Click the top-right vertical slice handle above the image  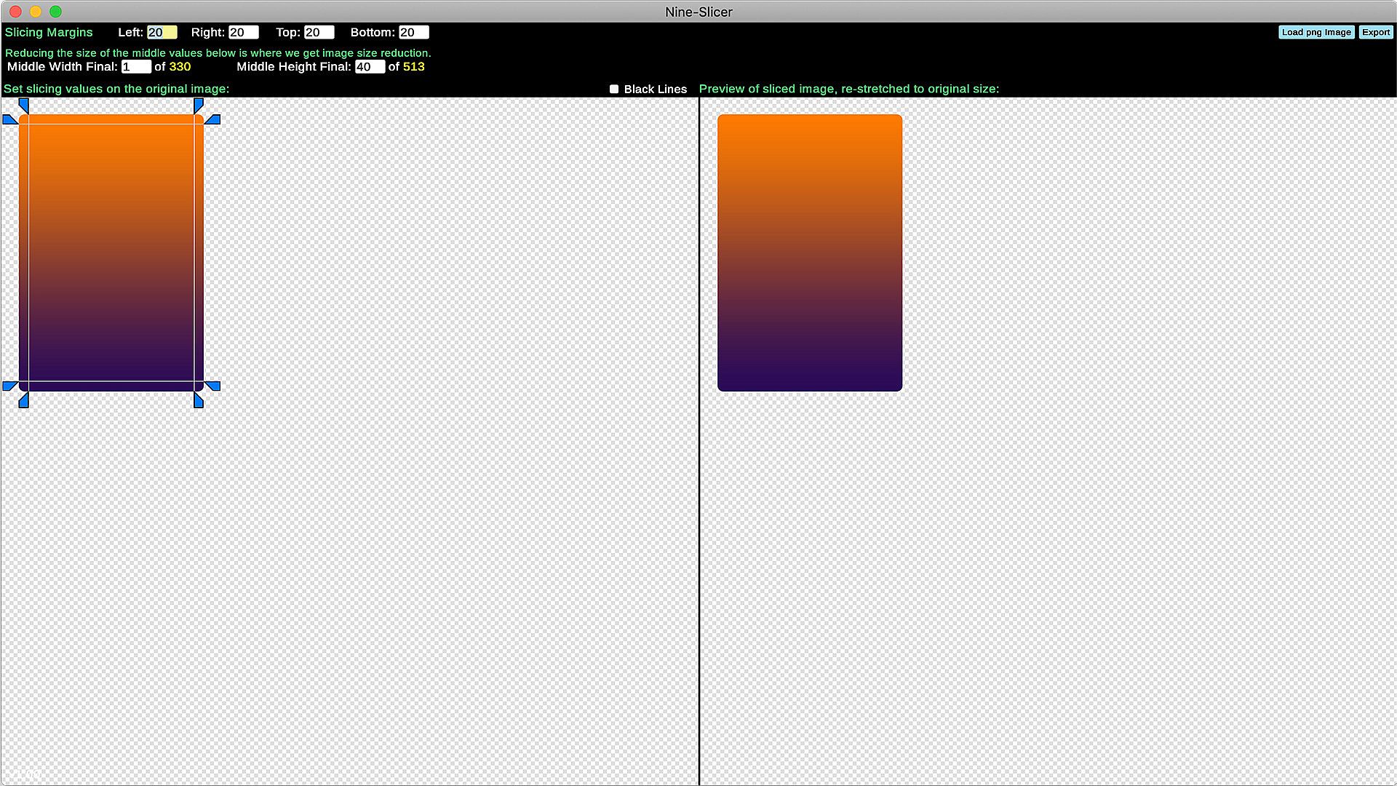[198, 106]
